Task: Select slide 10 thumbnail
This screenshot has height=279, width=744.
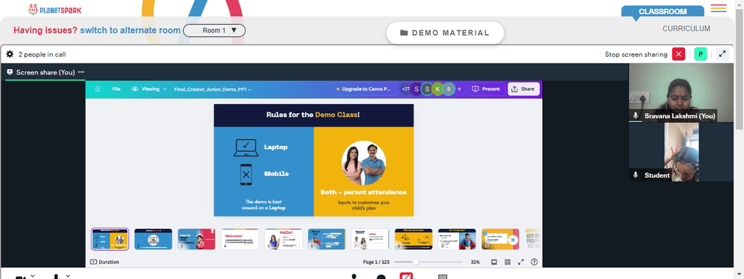Action: coord(500,239)
